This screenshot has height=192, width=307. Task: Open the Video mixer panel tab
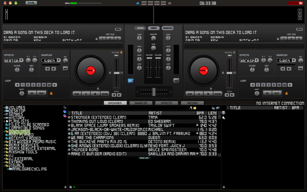click(x=153, y=28)
